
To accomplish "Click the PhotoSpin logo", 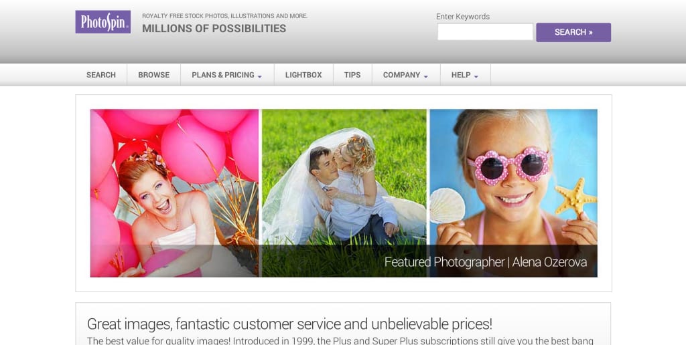I will (x=102, y=22).
